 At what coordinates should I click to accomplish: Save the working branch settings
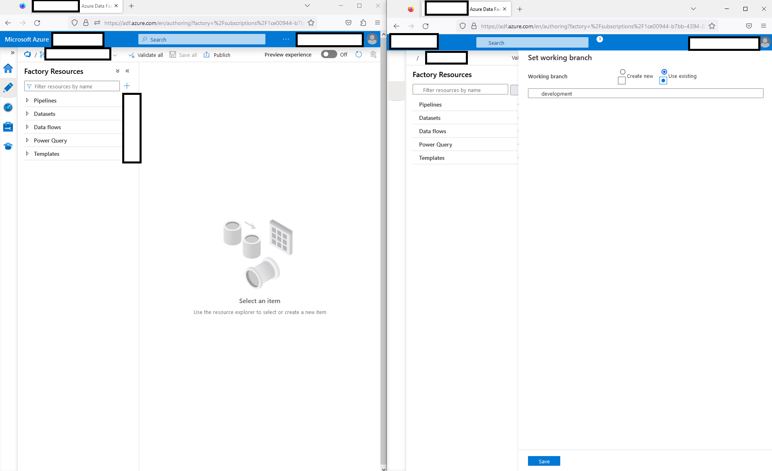coord(543,461)
